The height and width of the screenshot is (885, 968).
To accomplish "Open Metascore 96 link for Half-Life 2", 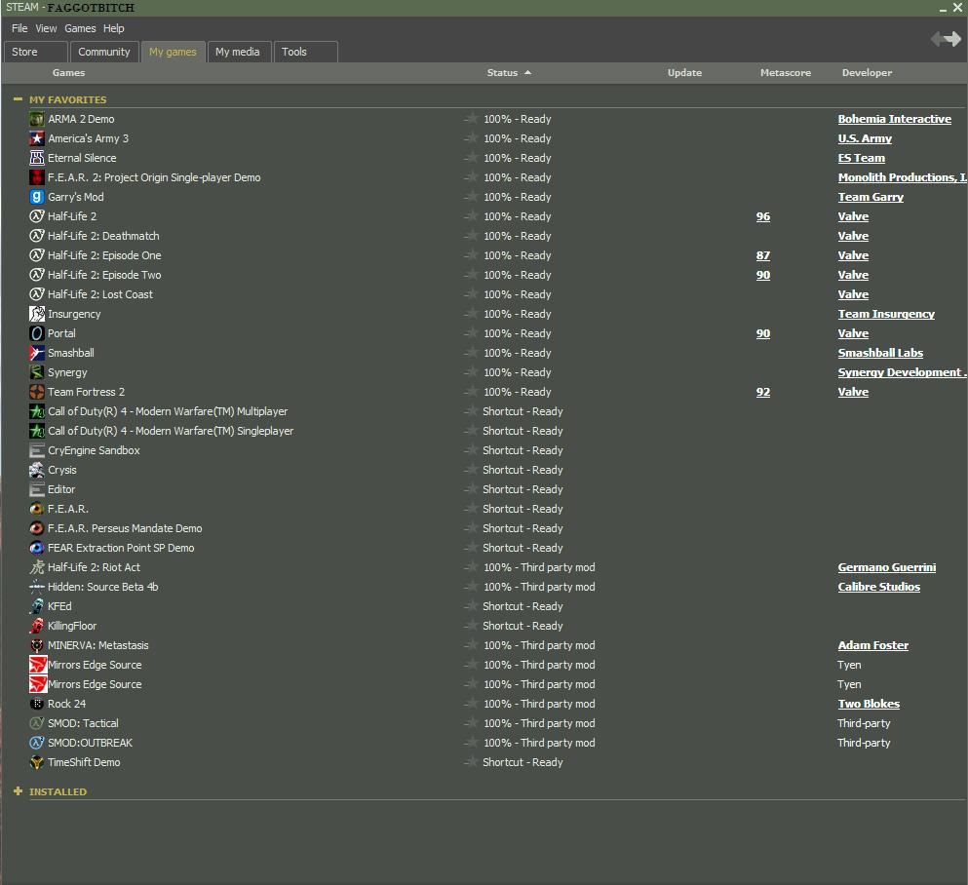I will 763,216.
